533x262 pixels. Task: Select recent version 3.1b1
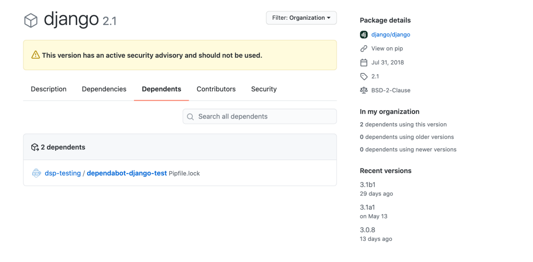pyautogui.click(x=368, y=185)
